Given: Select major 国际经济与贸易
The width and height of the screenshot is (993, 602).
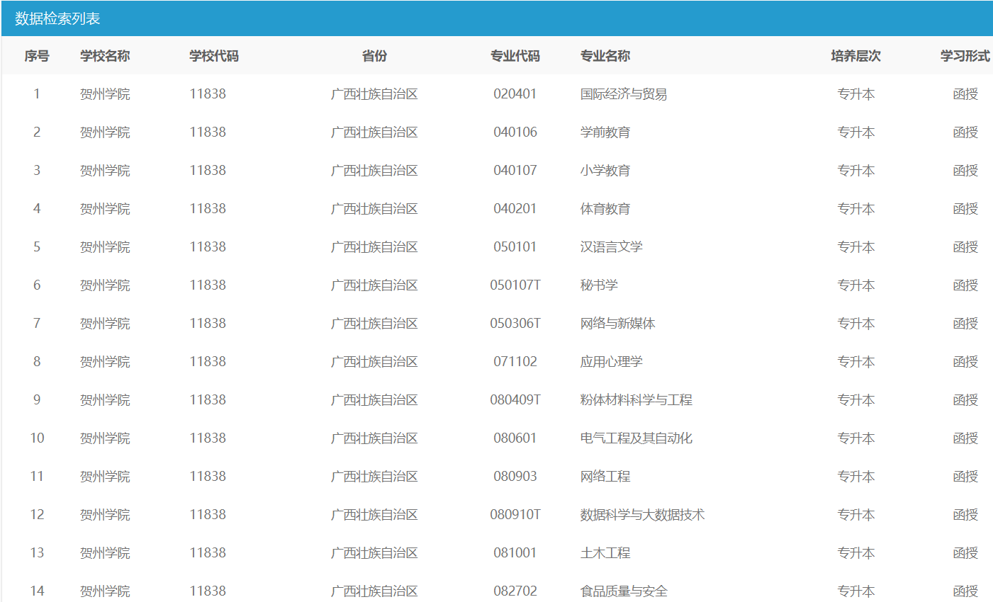Looking at the screenshot, I should point(624,94).
